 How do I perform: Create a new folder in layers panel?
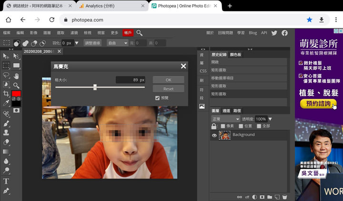coord(270,197)
